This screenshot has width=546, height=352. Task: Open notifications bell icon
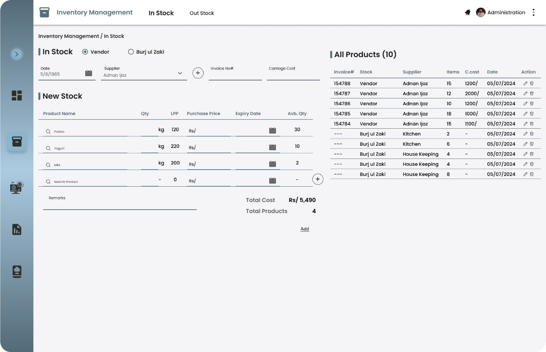(x=468, y=13)
